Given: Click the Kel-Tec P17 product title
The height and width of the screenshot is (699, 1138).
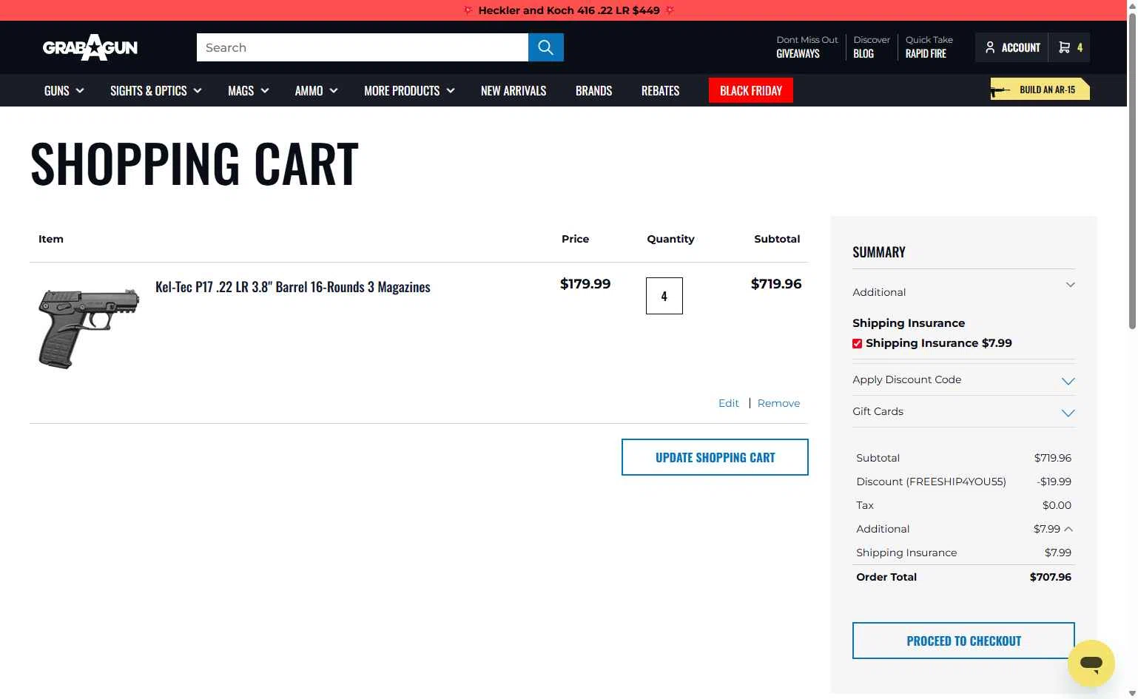Looking at the screenshot, I should [x=292, y=287].
